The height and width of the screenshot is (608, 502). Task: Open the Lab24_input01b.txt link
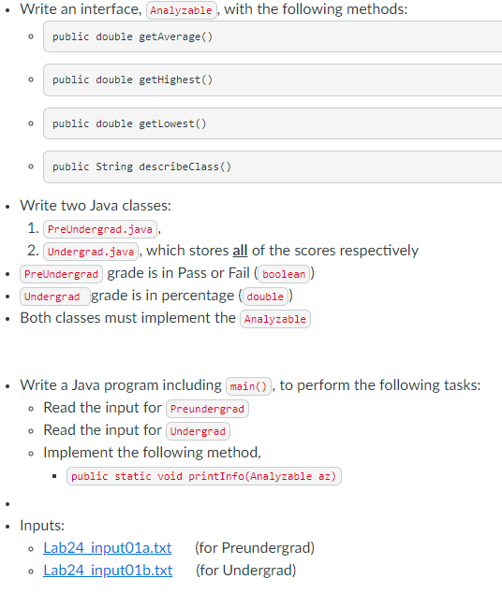pos(108,571)
